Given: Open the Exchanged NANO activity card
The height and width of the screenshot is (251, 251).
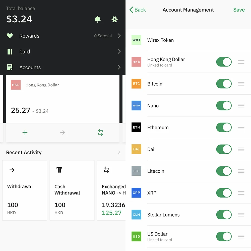Looking at the screenshot, I should click(x=111, y=191).
